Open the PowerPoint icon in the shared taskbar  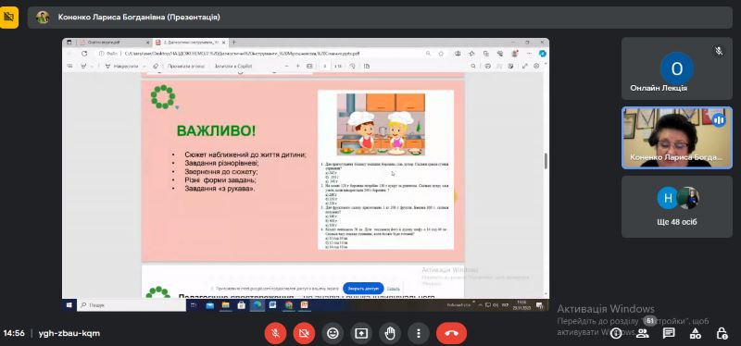coord(304,305)
